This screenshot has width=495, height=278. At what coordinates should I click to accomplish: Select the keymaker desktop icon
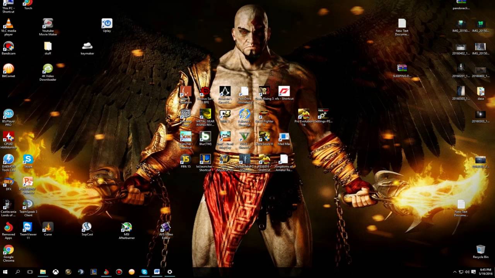coord(87,48)
